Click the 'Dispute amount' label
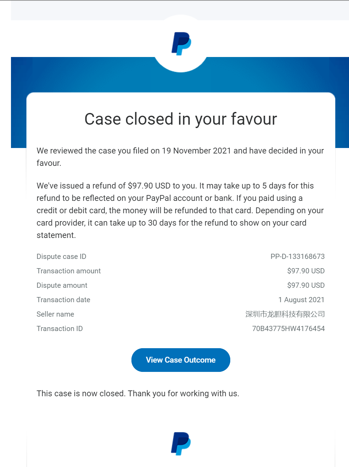The image size is (349, 467). point(62,285)
